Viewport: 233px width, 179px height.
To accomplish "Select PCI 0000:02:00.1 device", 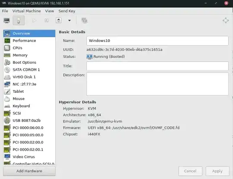I will [x=29, y=150].
